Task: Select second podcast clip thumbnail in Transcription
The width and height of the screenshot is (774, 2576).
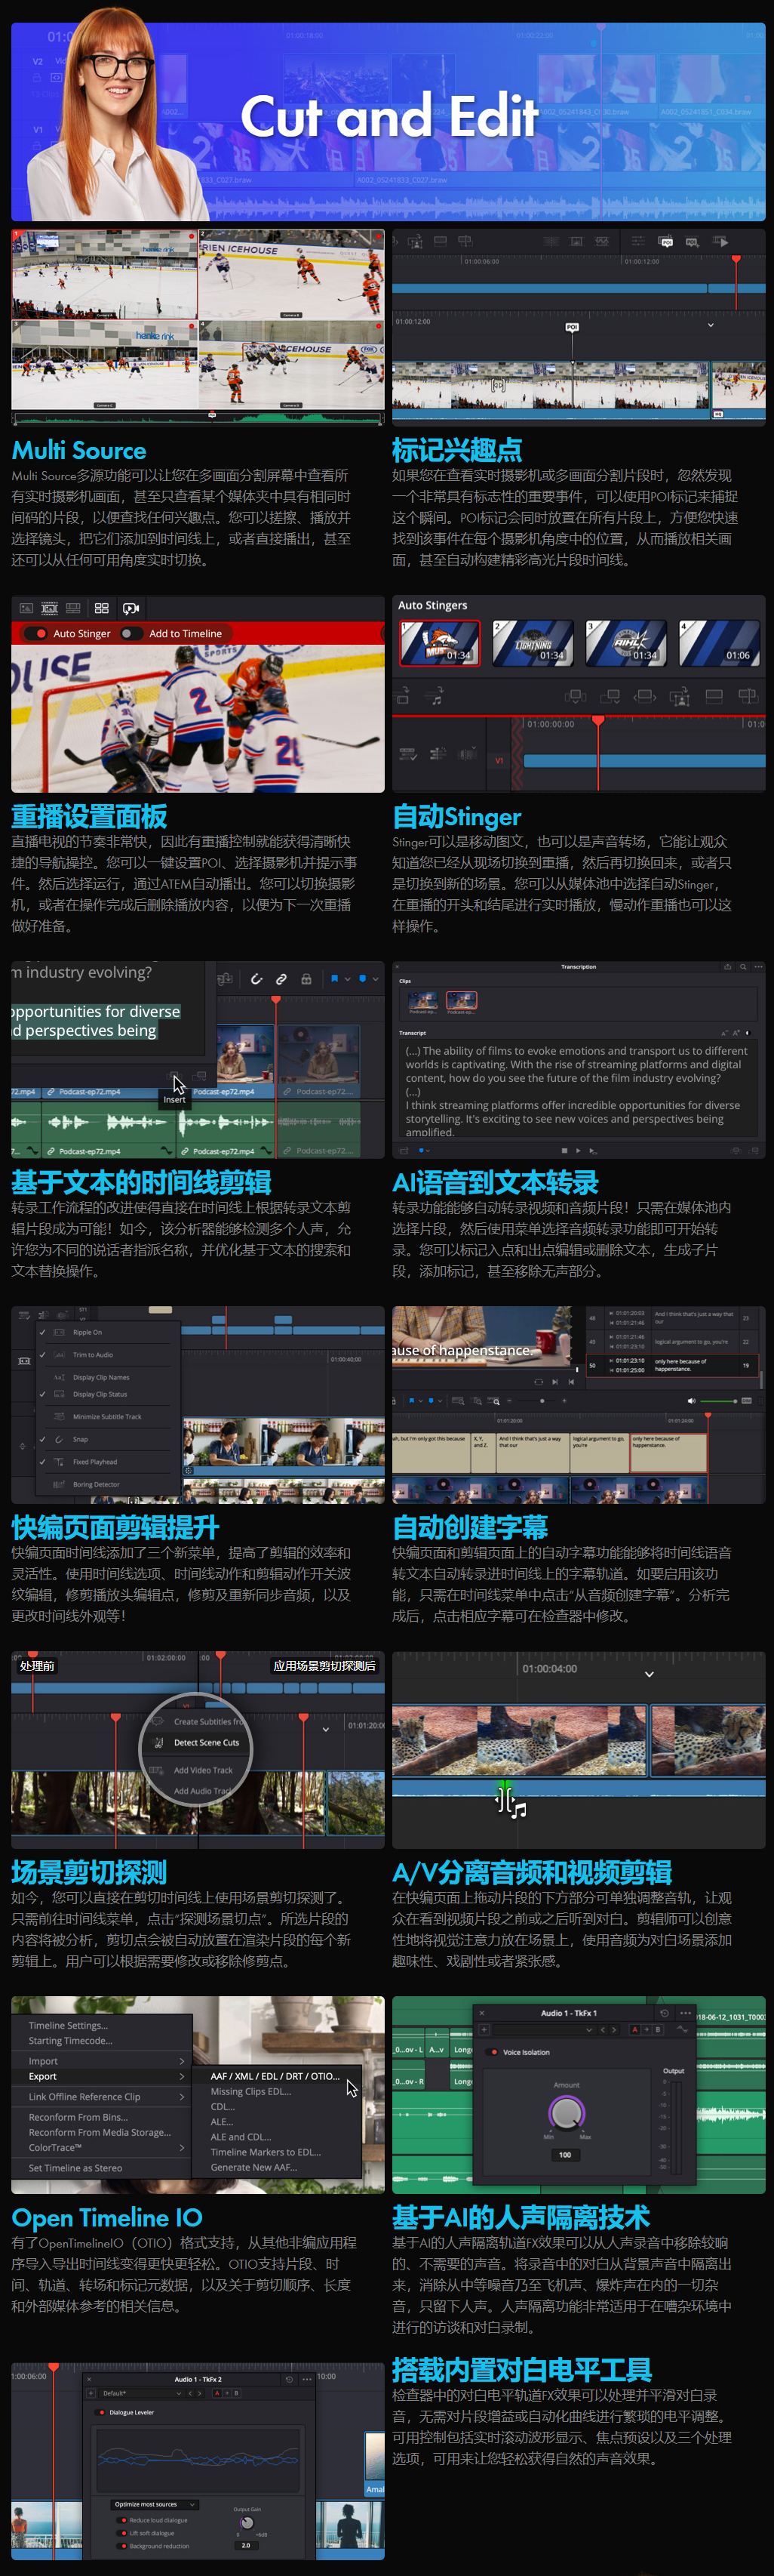Action: (462, 1000)
